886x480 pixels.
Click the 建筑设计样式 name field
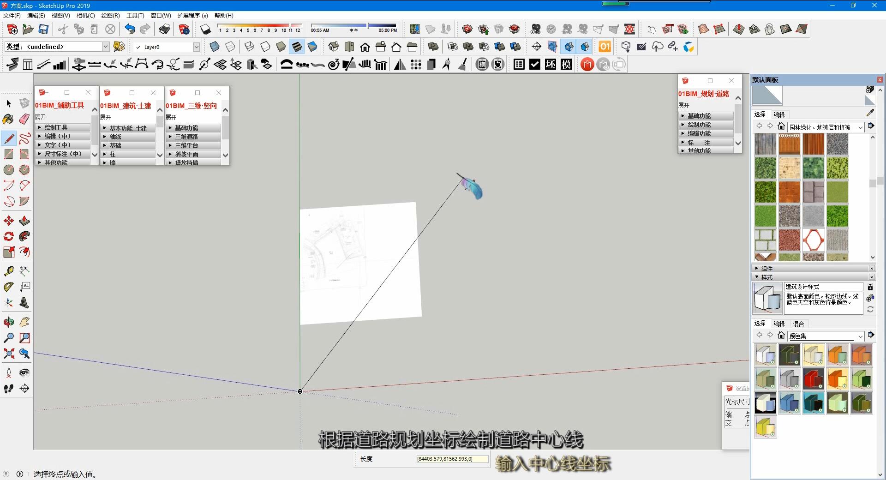pyautogui.click(x=823, y=287)
